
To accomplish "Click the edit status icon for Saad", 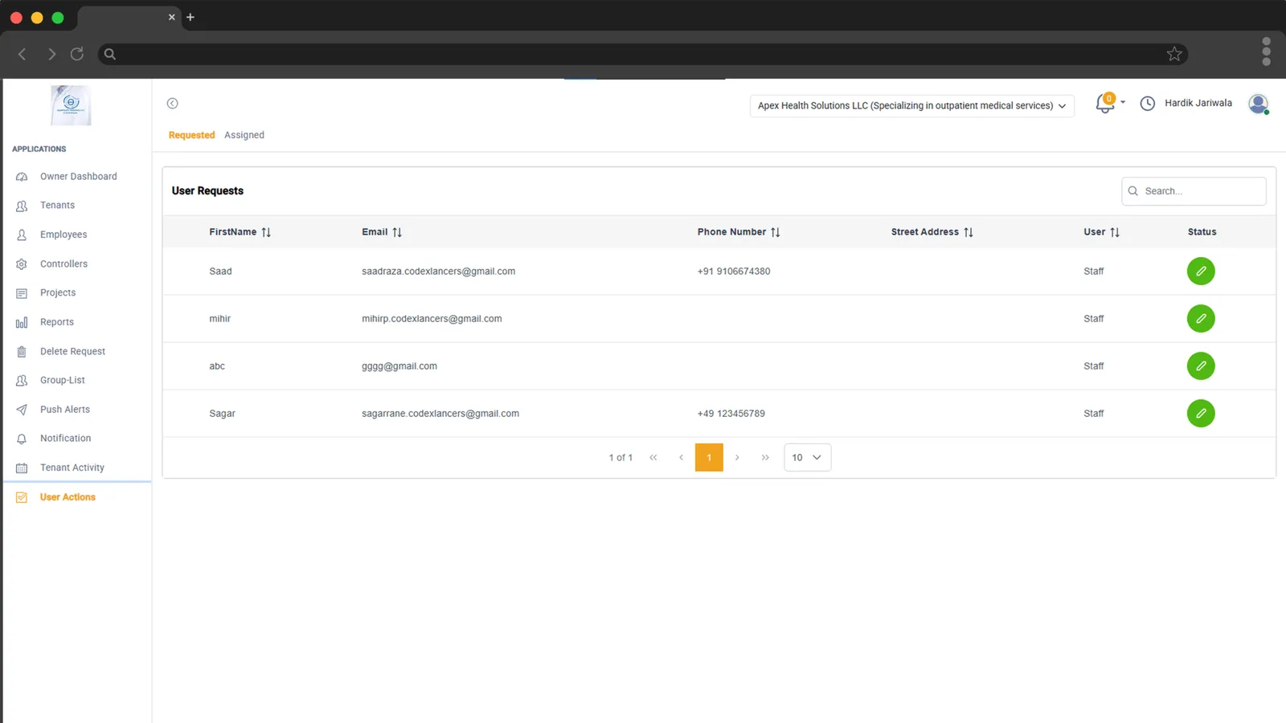I will tap(1201, 272).
